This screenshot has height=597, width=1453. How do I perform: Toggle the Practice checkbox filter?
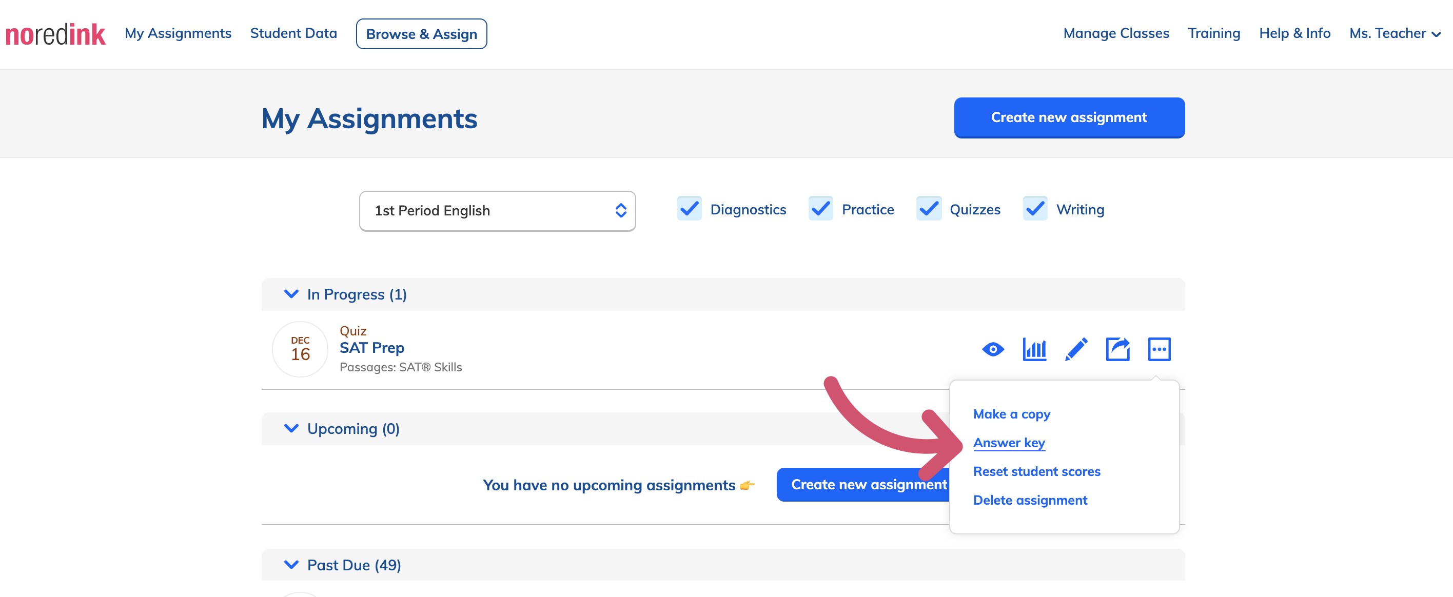coord(819,209)
